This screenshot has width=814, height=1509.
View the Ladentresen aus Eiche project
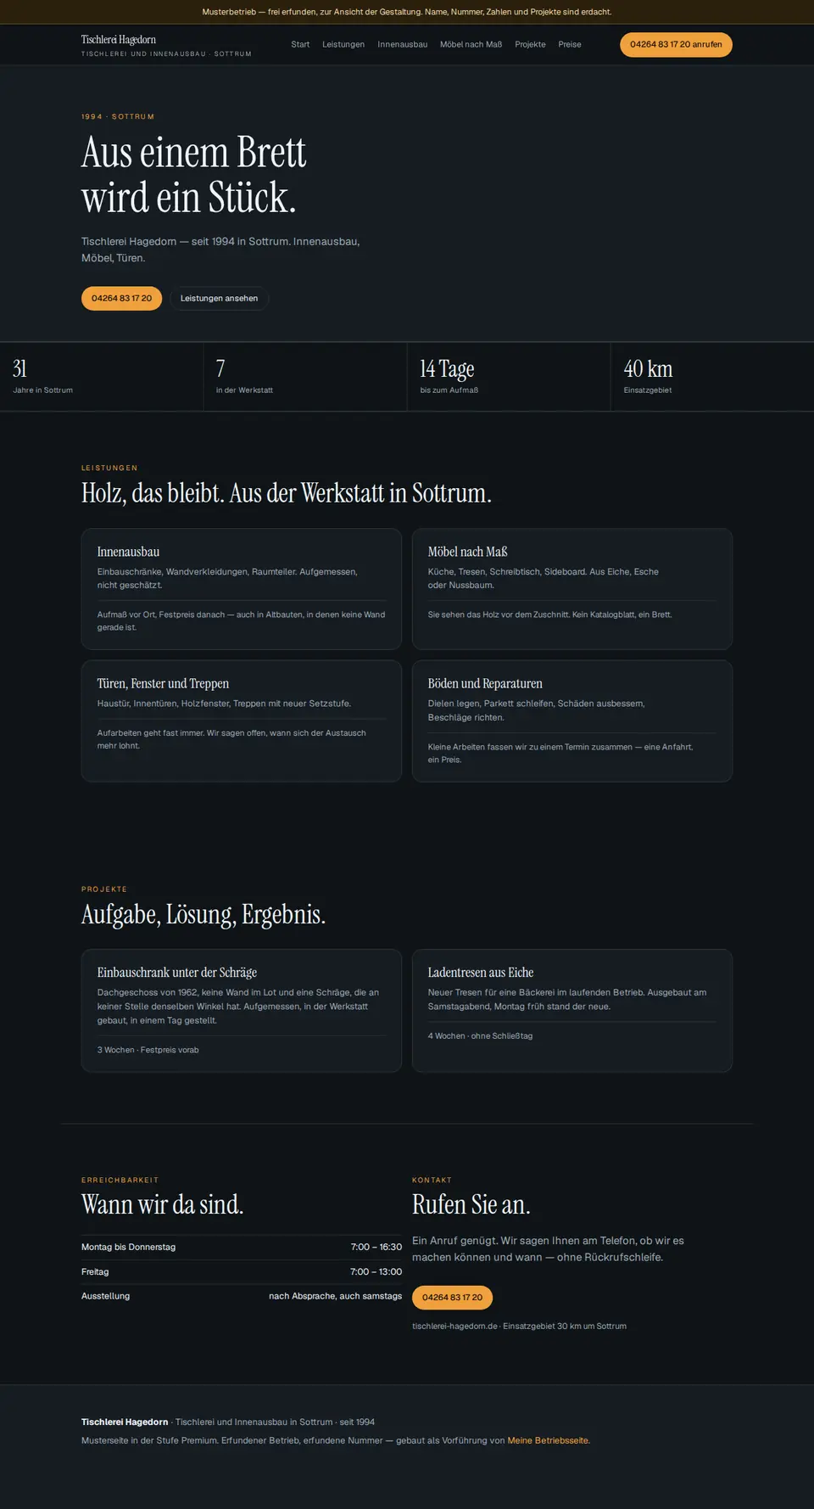(572, 1010)
